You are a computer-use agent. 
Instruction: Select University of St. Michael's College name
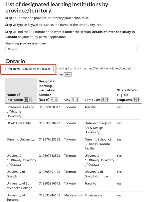(19, 186)
